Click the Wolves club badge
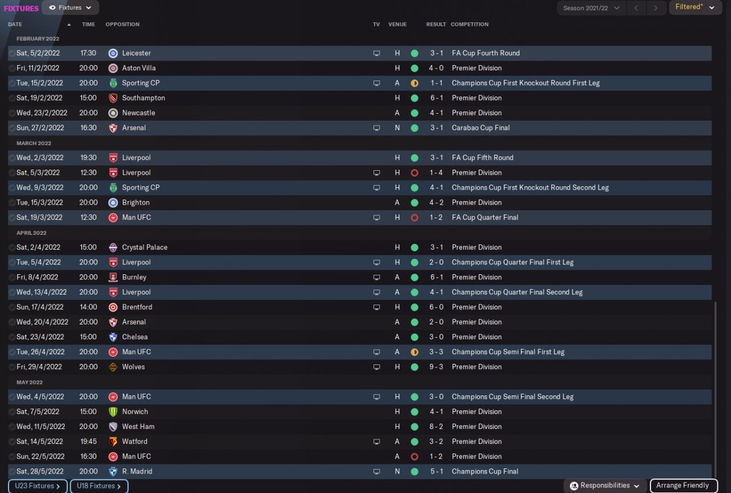The image size is (731, 493). [113, 367]
